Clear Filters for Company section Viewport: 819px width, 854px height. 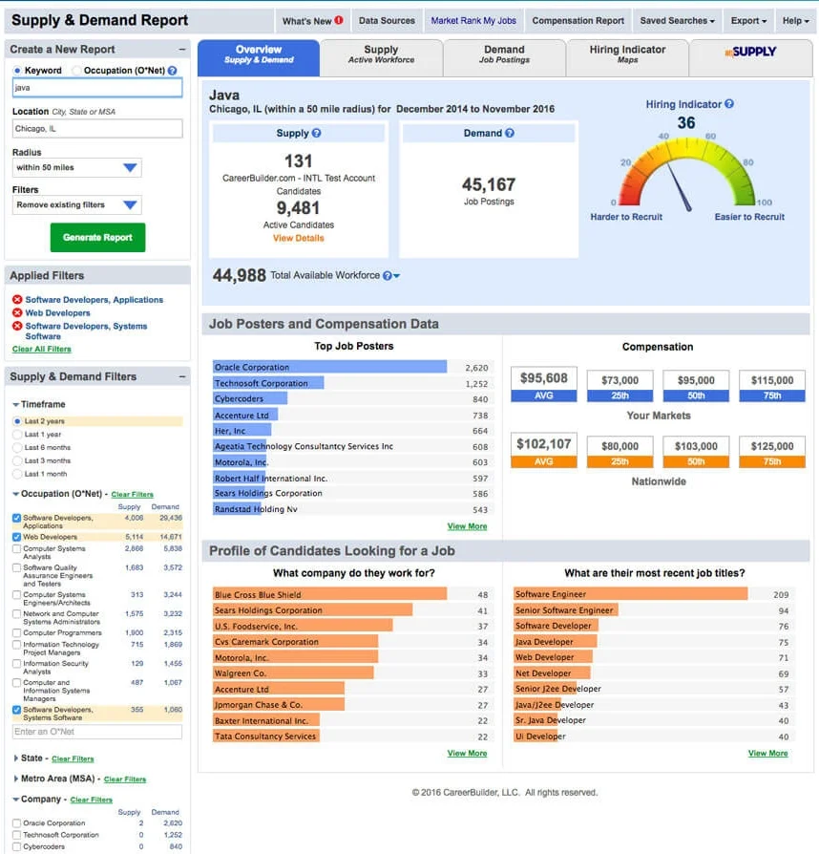[x=92, y=801]
